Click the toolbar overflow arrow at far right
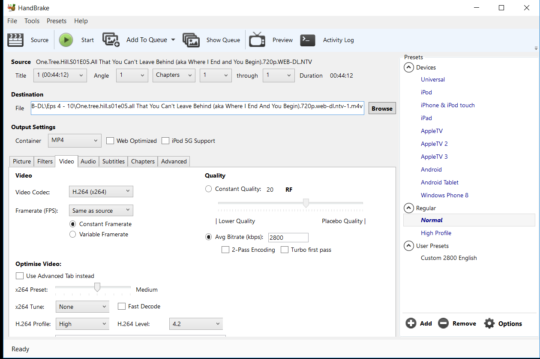The width and height of the screenshot is (540, 359). [536, 48]
